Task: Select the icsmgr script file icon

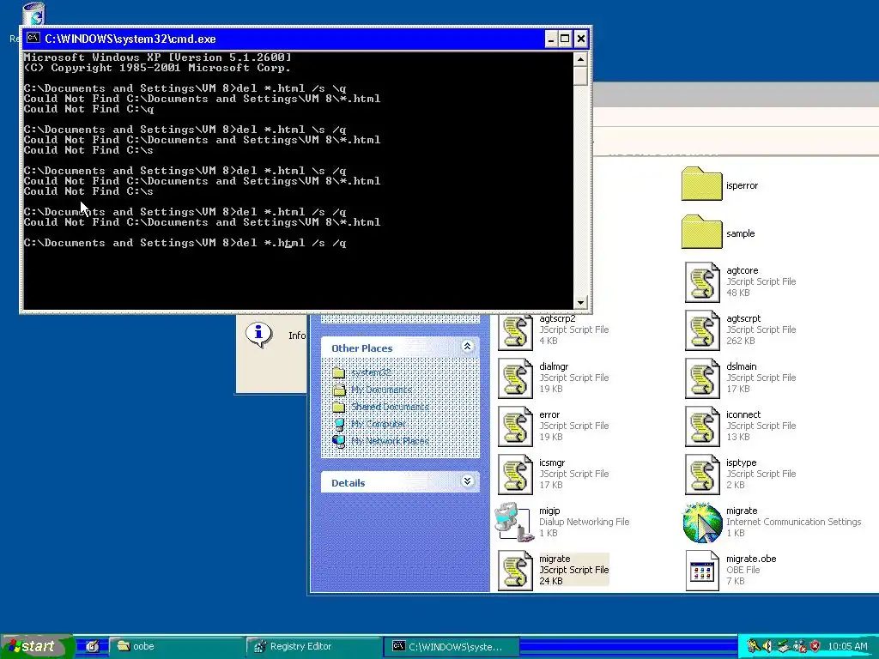Action: coord(515,475)
